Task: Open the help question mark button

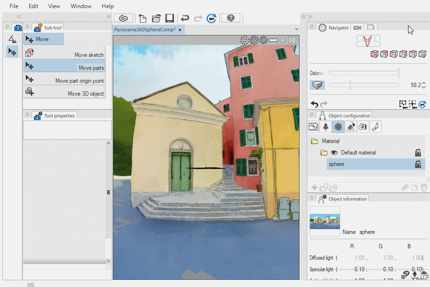Action: [x=231, y=18]
